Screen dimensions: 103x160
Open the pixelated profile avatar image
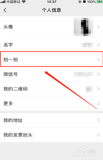pos(83,27)
